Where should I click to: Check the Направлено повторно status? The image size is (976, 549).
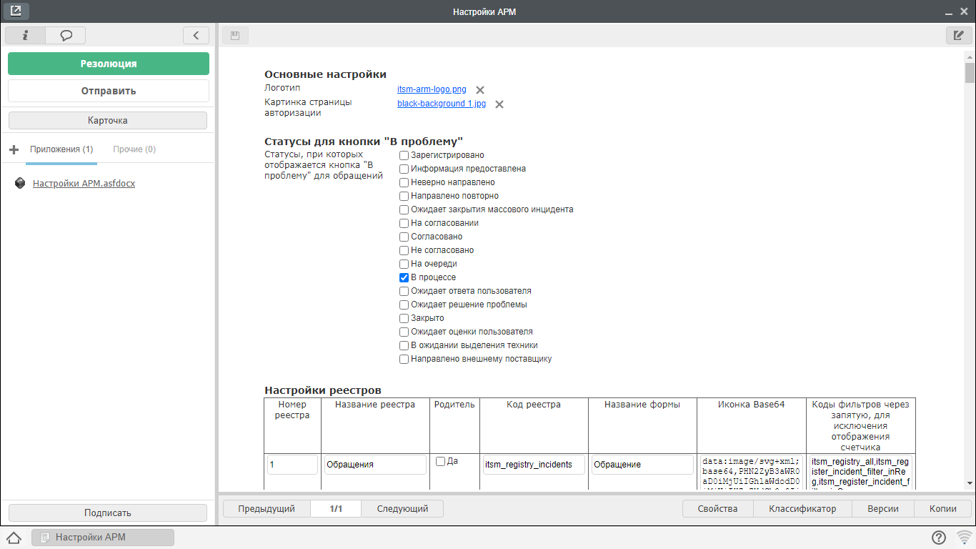[x=404, y=196]
